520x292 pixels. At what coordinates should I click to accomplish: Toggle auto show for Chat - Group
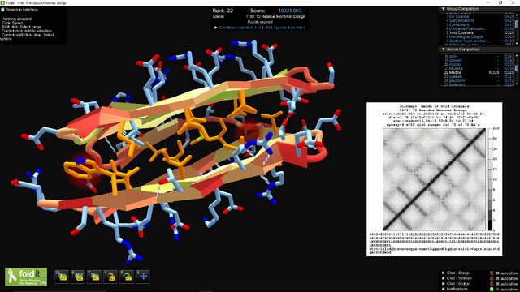pyautogui.click(x=497, y=273)
